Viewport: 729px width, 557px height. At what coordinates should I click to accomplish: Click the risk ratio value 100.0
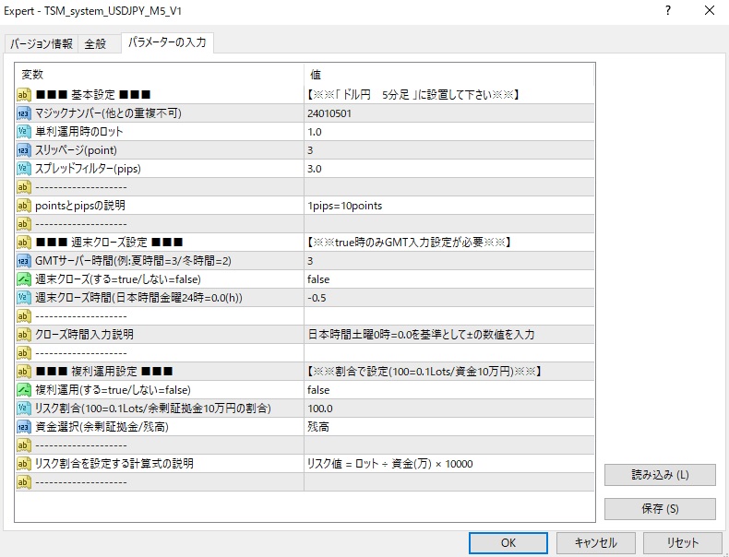[449, 409]
